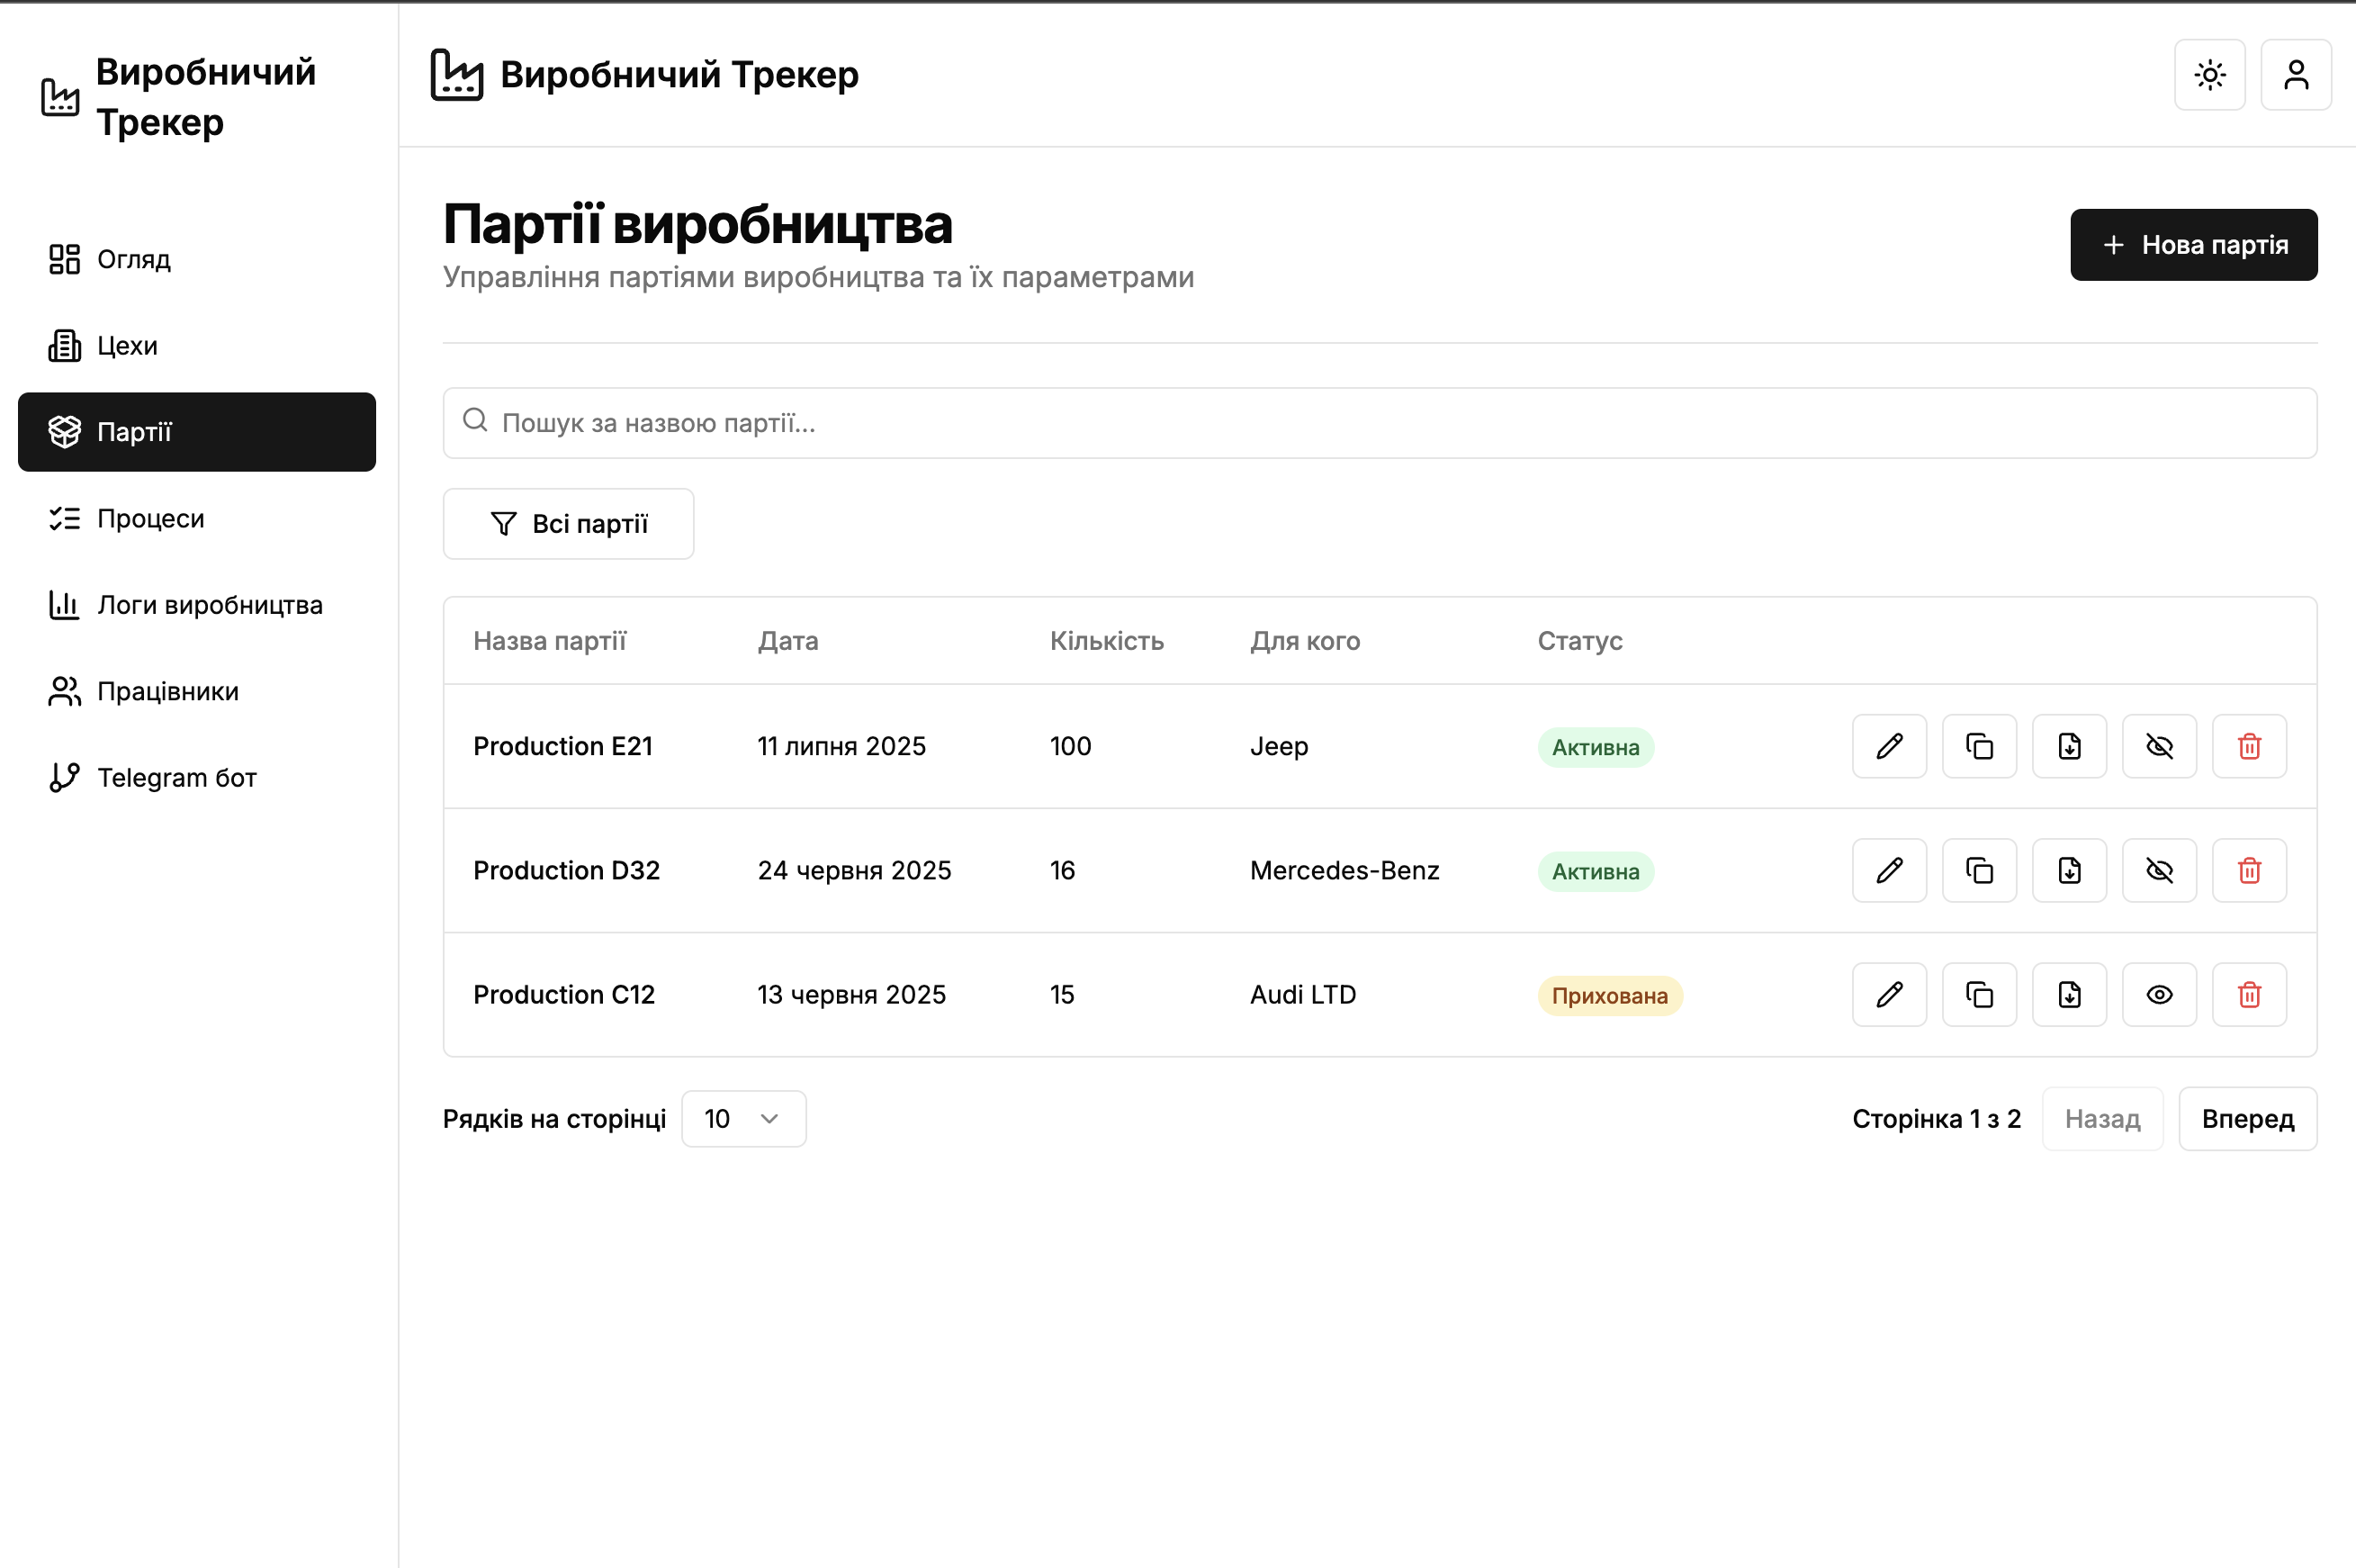Edit the Production C12 batch
The image size is (2356, 1568).
tap(1888, 994)
